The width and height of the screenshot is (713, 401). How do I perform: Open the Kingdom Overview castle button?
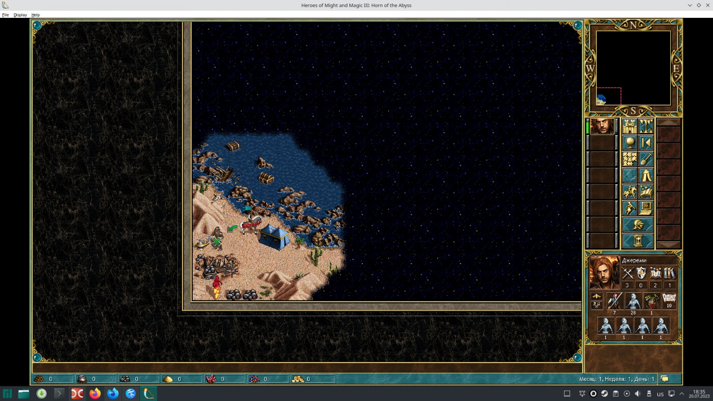(x=630, y=127)
